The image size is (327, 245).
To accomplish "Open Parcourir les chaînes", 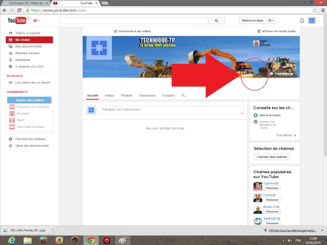I will [30, 139].
